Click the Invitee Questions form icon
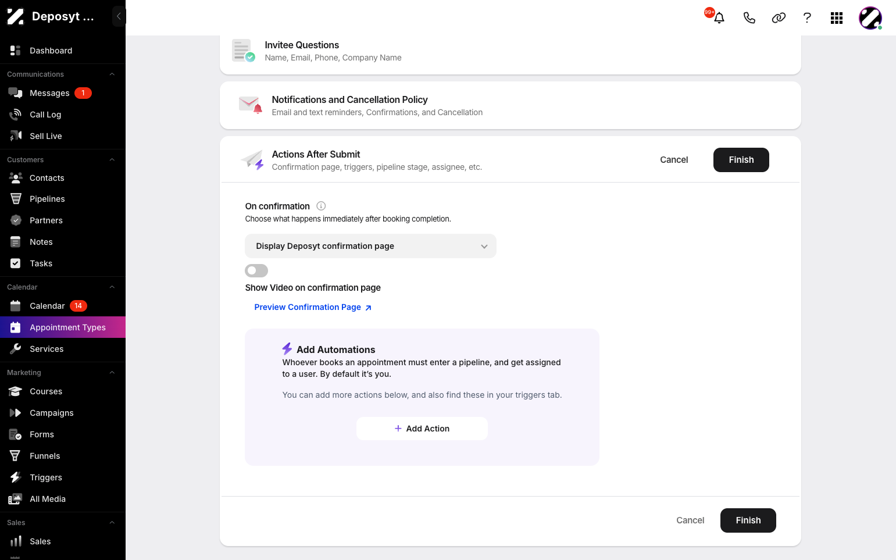The height and width of the screenshot is (560, 896). (243, 51)
